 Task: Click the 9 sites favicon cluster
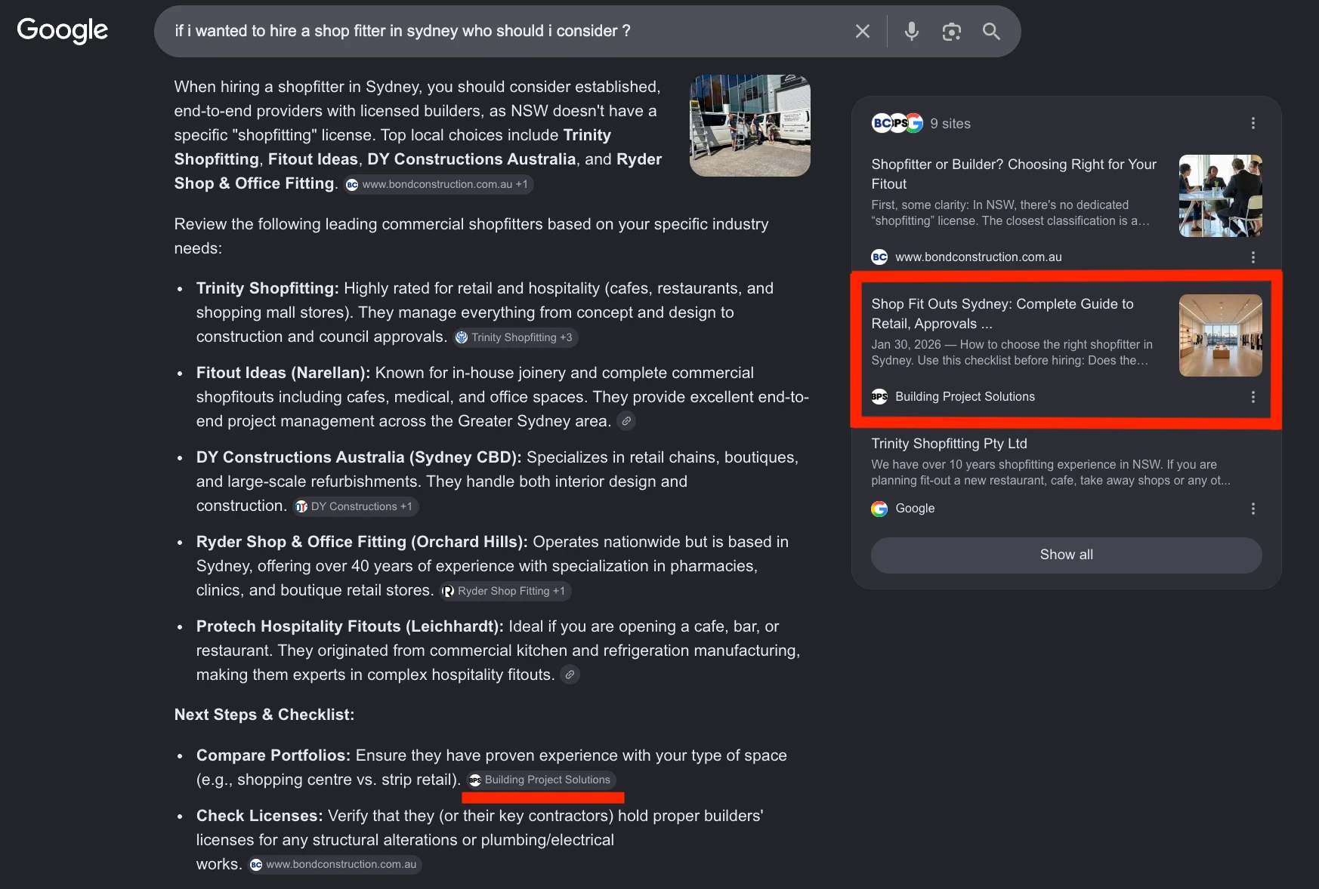click(897, 123)
